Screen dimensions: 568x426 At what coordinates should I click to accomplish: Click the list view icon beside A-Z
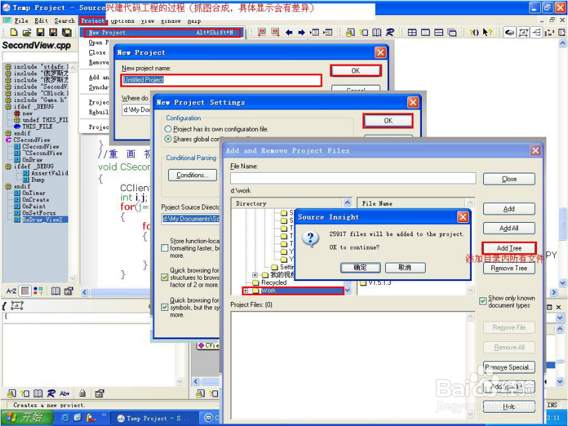pyautogui.click(x=25, y=291)
